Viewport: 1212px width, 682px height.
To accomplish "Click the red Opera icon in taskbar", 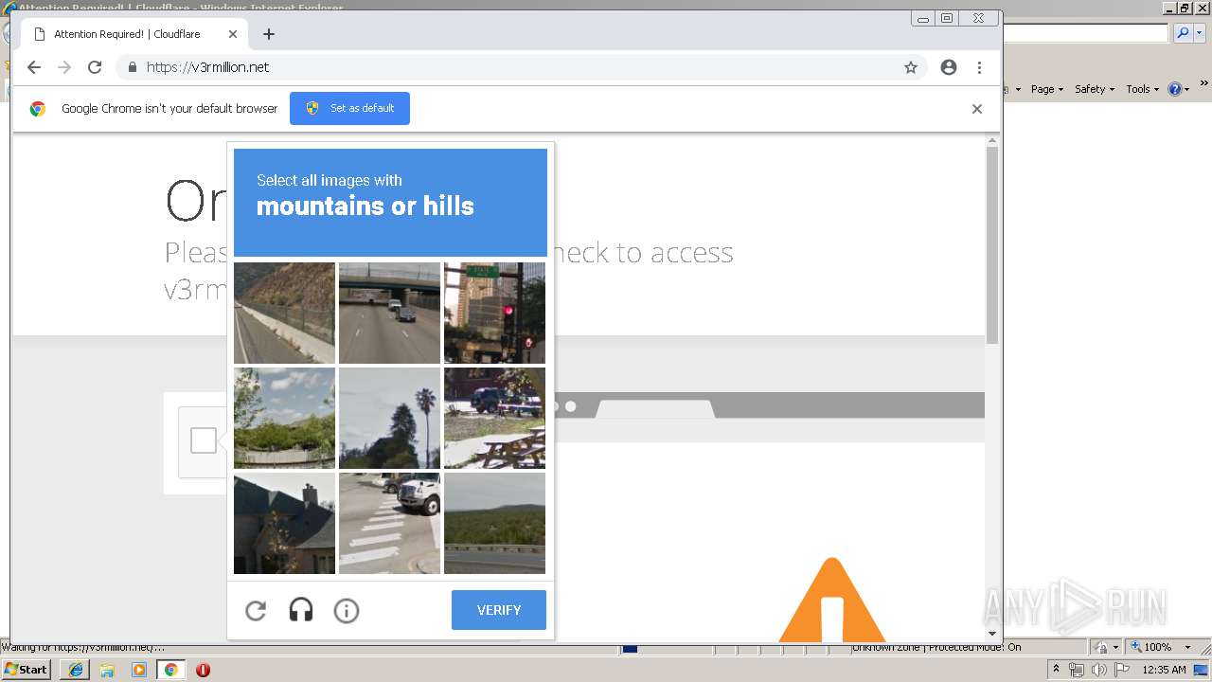I will pyautogui.click(x=203, y=670).
